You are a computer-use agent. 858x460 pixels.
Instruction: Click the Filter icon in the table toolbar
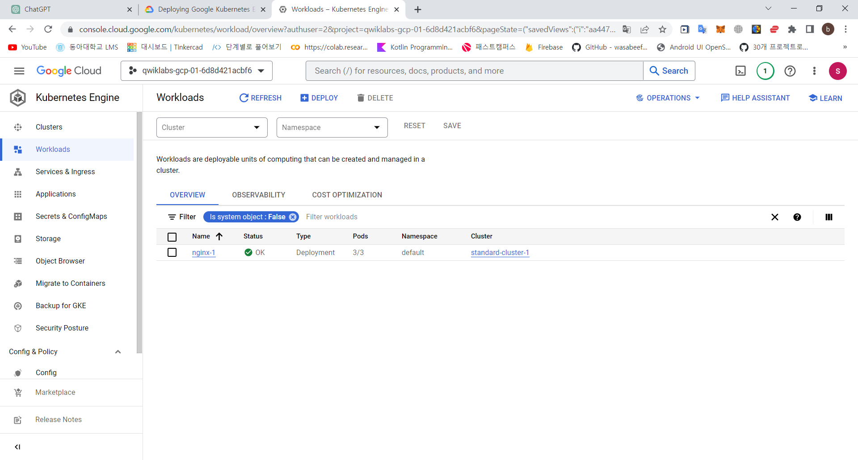(172, 217)
